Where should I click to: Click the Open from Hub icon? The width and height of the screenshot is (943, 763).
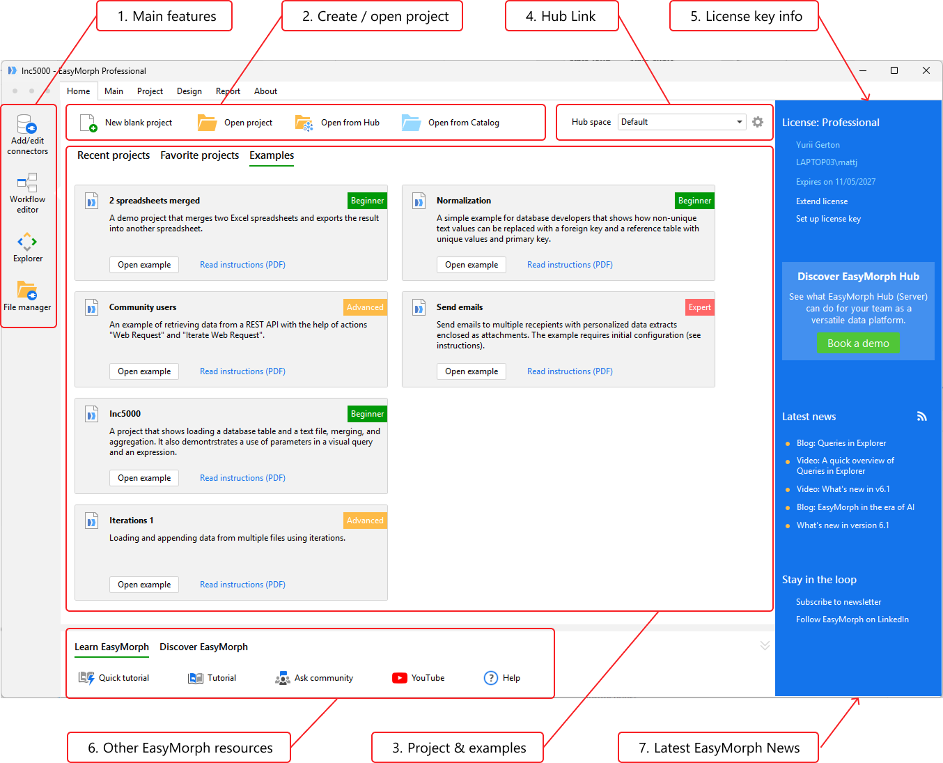tap(304, 123)
